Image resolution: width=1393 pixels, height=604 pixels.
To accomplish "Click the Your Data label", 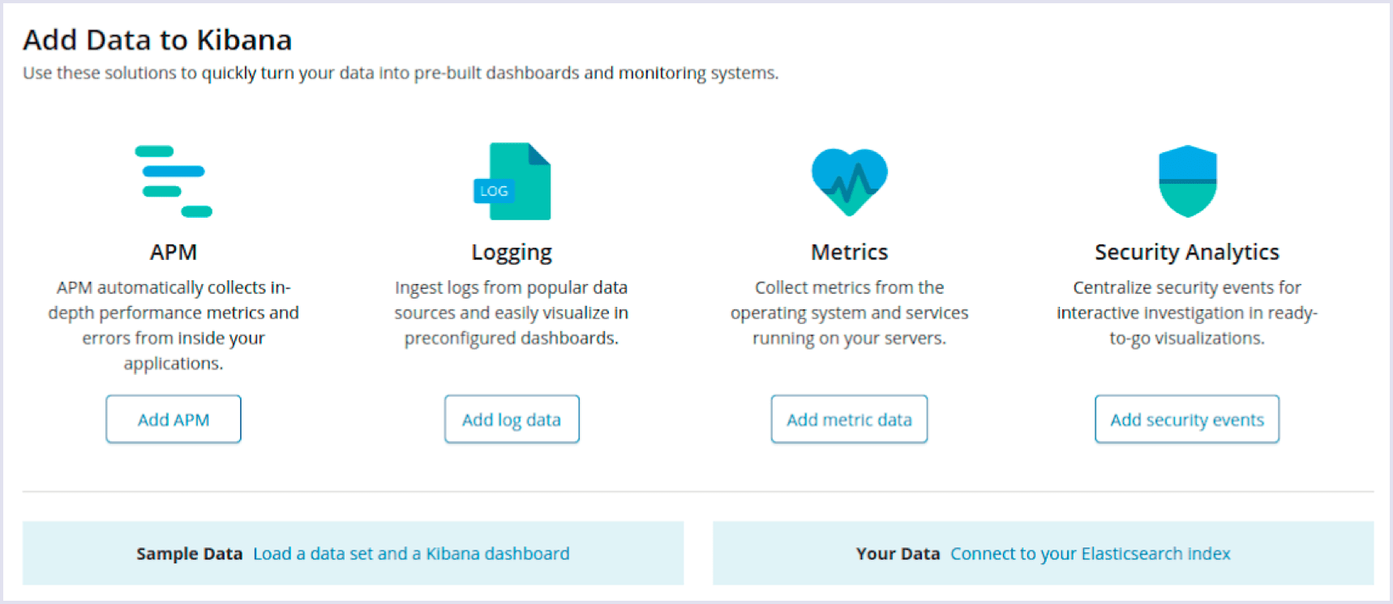I will [x=898, y=554].
